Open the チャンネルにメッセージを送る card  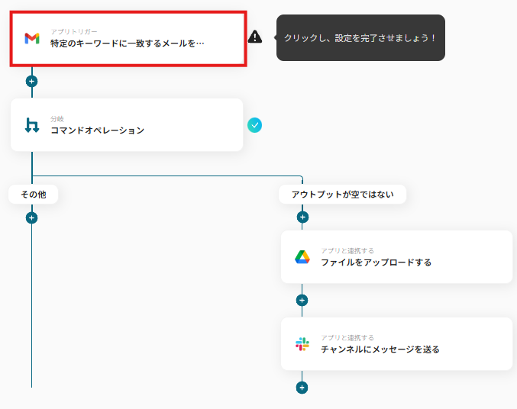tap(396, 343)
